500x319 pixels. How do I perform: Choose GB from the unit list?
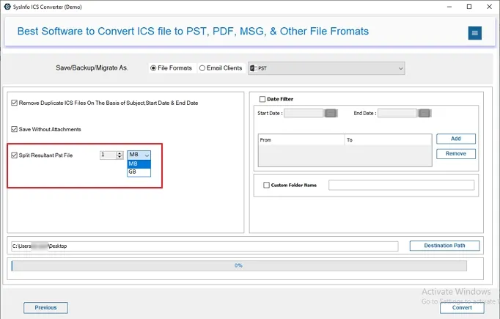139,172
